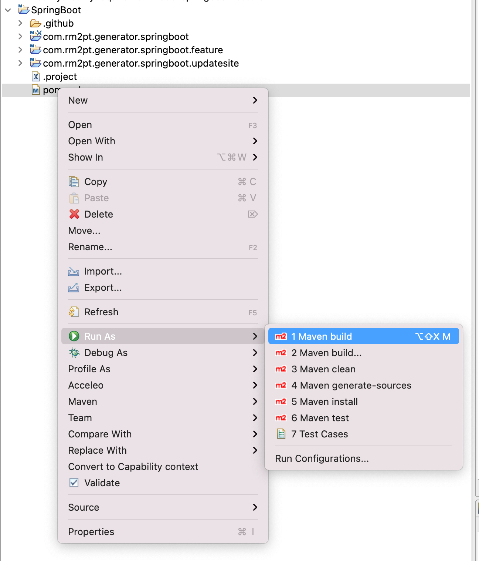479x561 pixels.
Task: Click the .github folder icon
Action: click(x=35, y=24)
